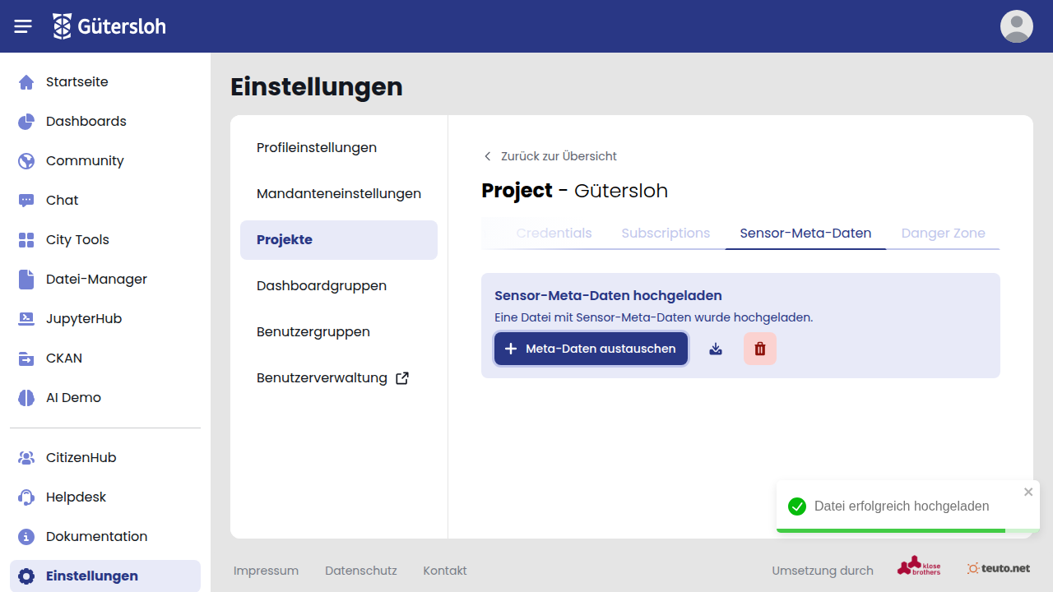Open the Impressum footer link
Viewport: 1053px width, 592px height.
coord(266,571)
